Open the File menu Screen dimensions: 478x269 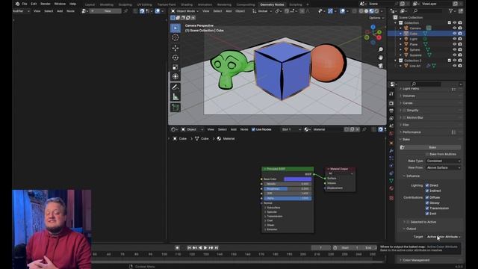pyautogui.click(x=25, y=4)
